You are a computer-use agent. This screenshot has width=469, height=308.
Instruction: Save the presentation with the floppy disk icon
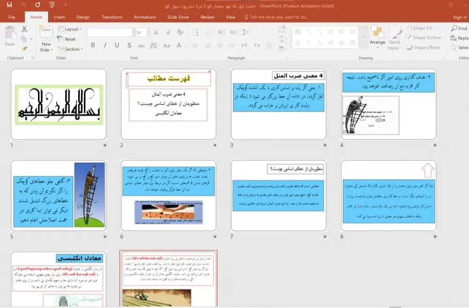[x=9, y=5]
